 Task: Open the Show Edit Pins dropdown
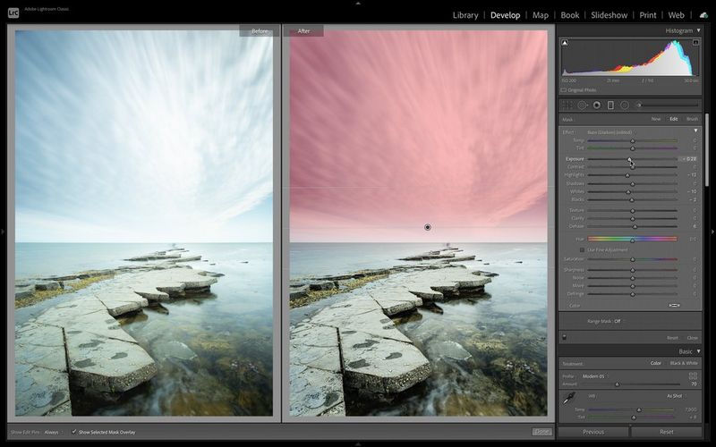52,432
